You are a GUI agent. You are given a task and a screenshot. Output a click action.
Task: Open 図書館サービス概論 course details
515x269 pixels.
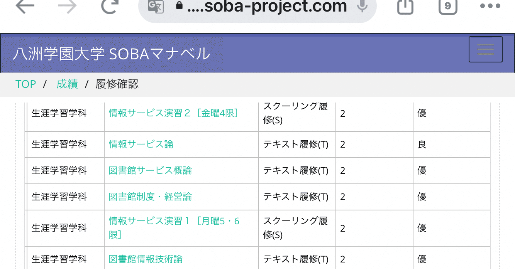click(x=149, y=170)
